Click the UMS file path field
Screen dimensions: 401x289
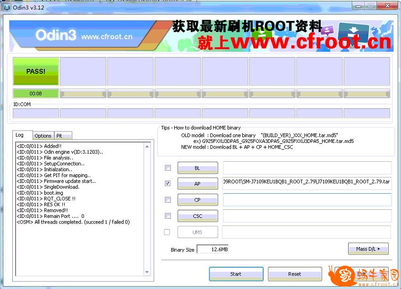[x=307, y=232]
